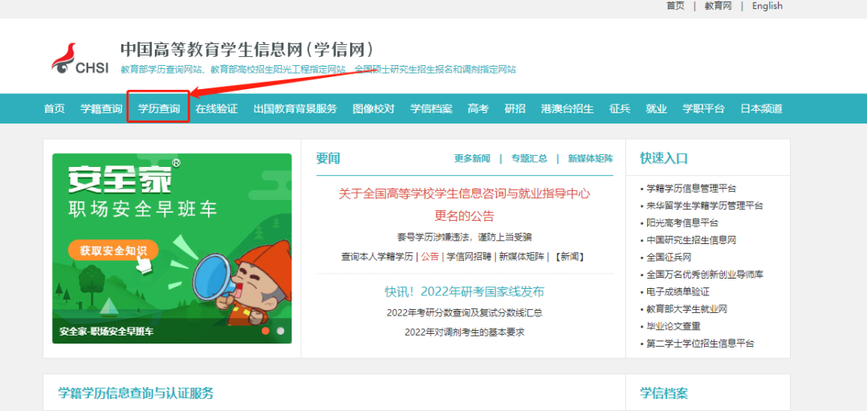Open 征兵 navigation item

click(620, 108)
